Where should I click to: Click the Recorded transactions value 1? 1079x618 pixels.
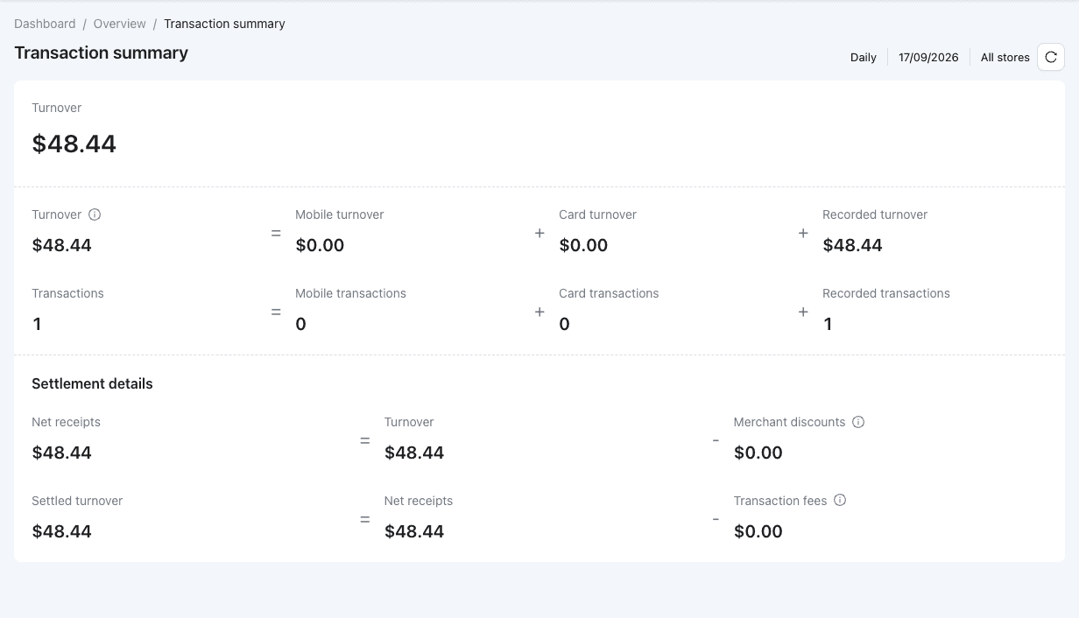[x=828, y=324]
